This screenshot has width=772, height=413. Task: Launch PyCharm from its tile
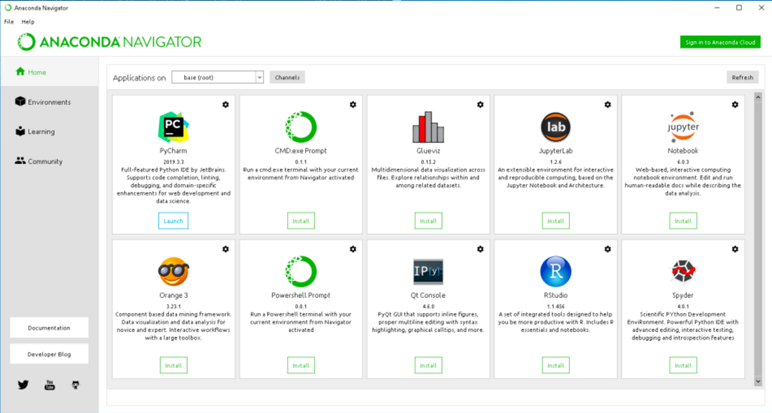173,220
